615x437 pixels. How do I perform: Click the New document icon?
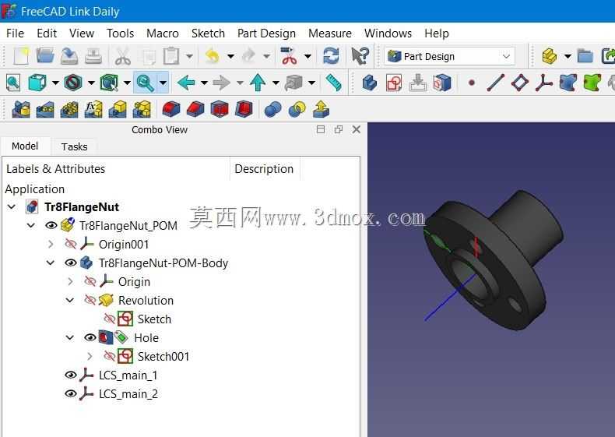[x=21, y=56]
